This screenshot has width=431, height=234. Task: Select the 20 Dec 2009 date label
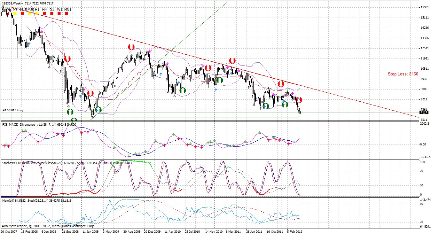pyautogui.click(x=153, y=231)
